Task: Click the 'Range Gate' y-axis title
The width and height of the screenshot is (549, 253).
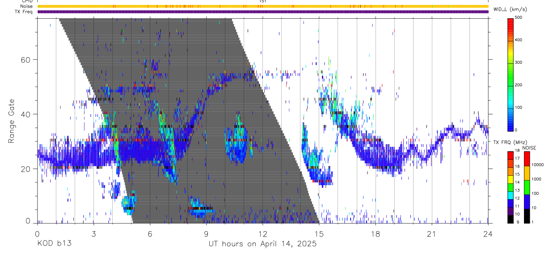Action: click(11, 121)
